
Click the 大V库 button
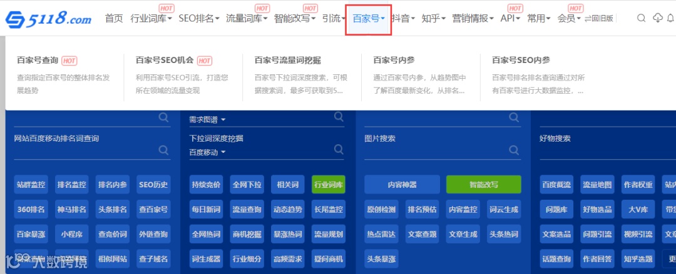click(x=638, y=210)
